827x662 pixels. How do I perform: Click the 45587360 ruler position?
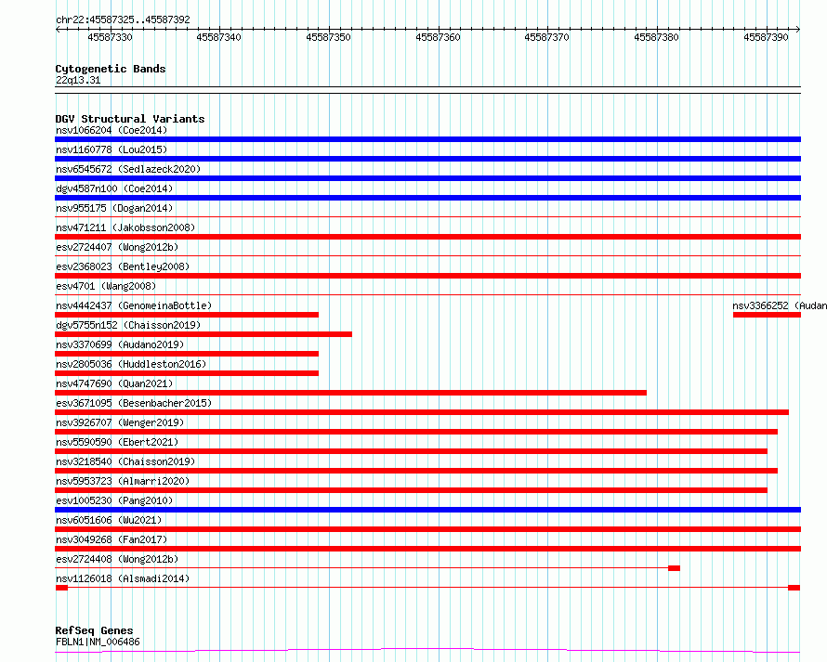point(438,37)
